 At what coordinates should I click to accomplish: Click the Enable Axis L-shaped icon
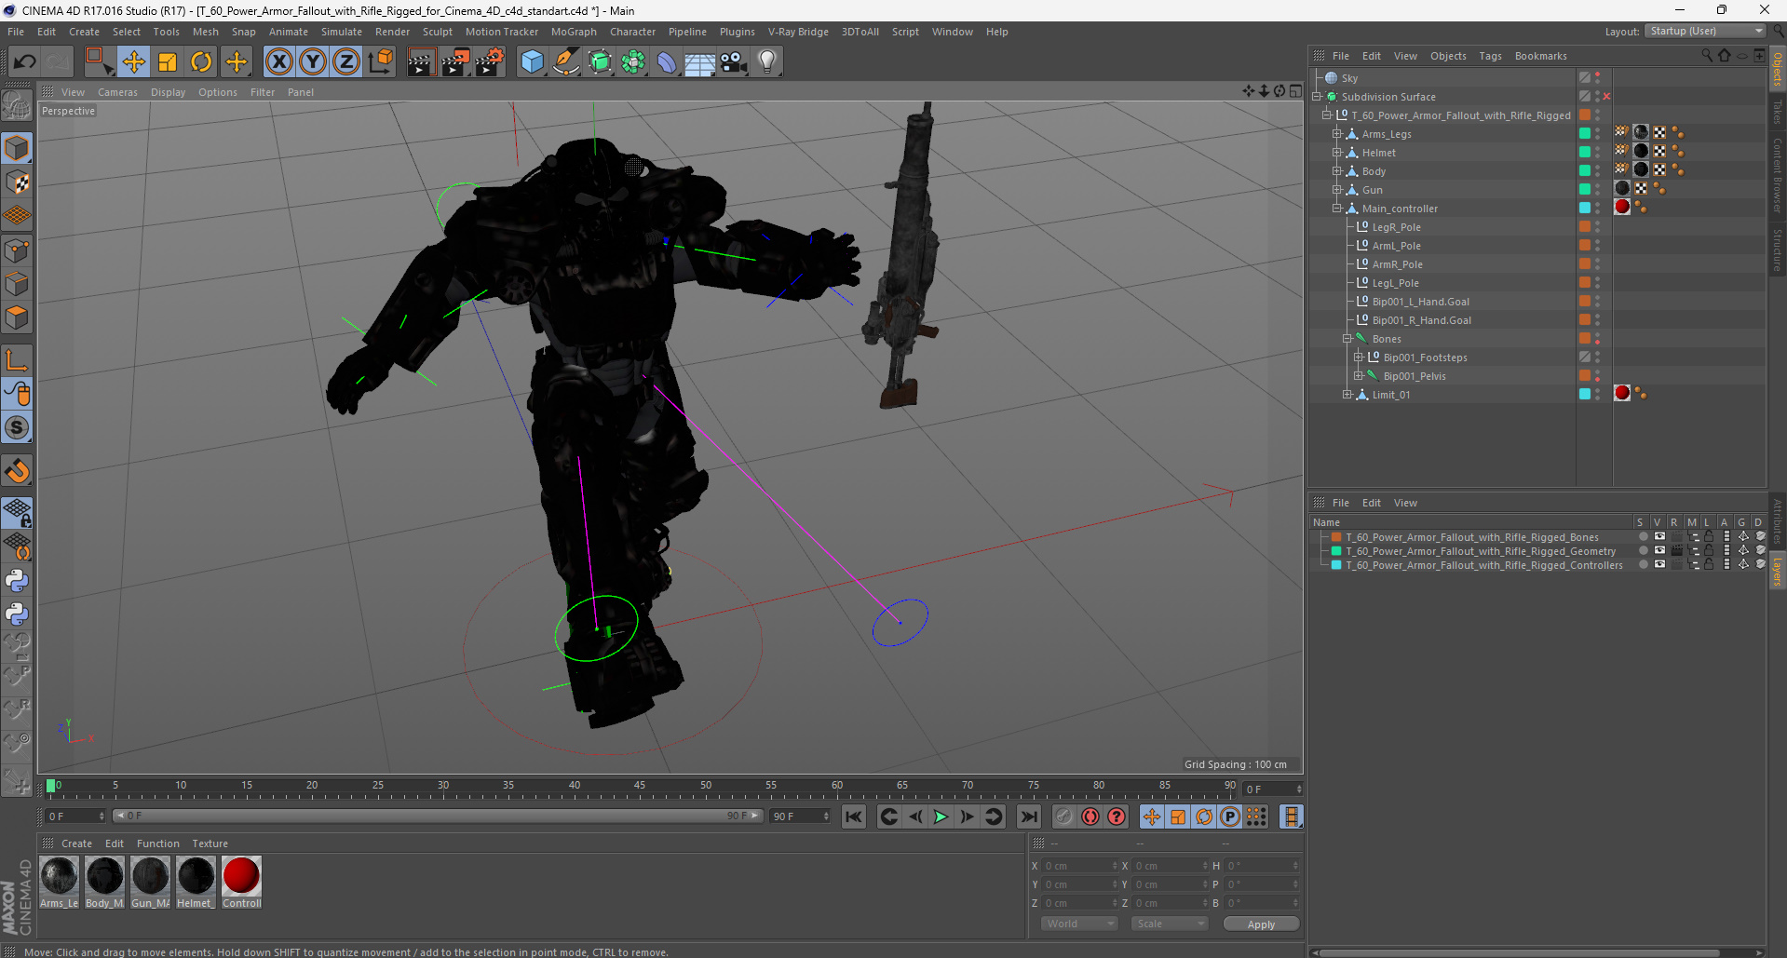(17, 360)
